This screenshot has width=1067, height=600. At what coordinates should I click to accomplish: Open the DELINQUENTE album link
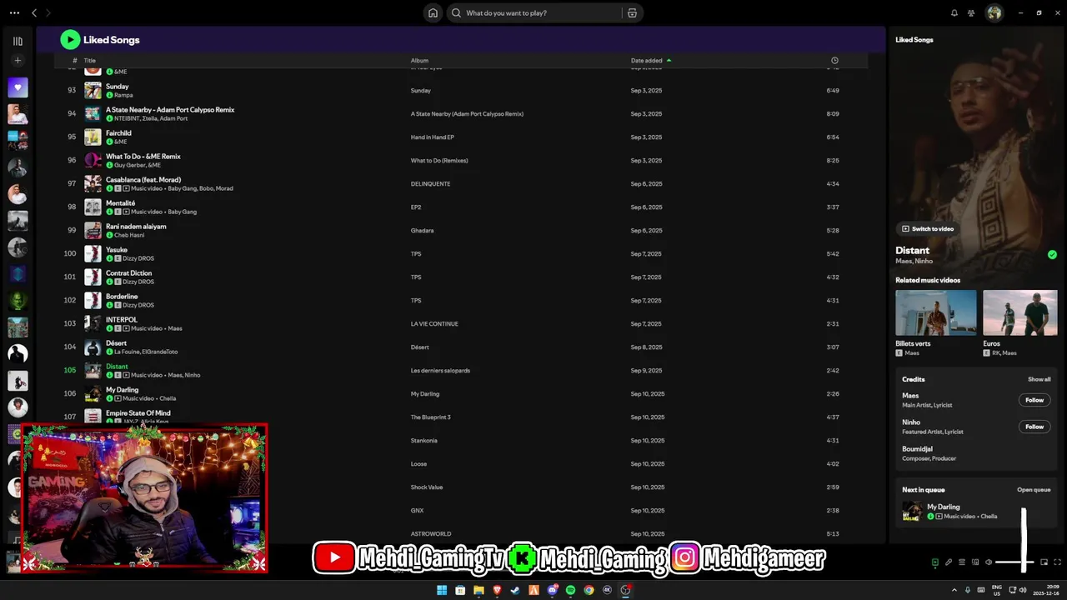pyautogui.click(x=430, y=183)
